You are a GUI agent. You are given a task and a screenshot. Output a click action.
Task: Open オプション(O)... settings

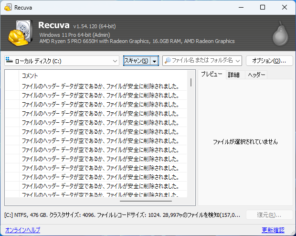[x=269, y=61]
